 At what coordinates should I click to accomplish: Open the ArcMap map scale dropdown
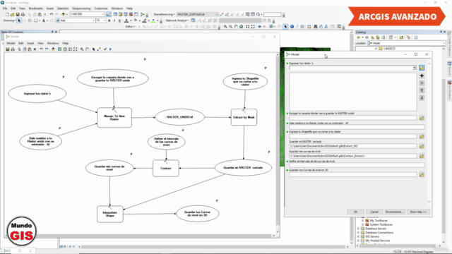pos(102,14)
